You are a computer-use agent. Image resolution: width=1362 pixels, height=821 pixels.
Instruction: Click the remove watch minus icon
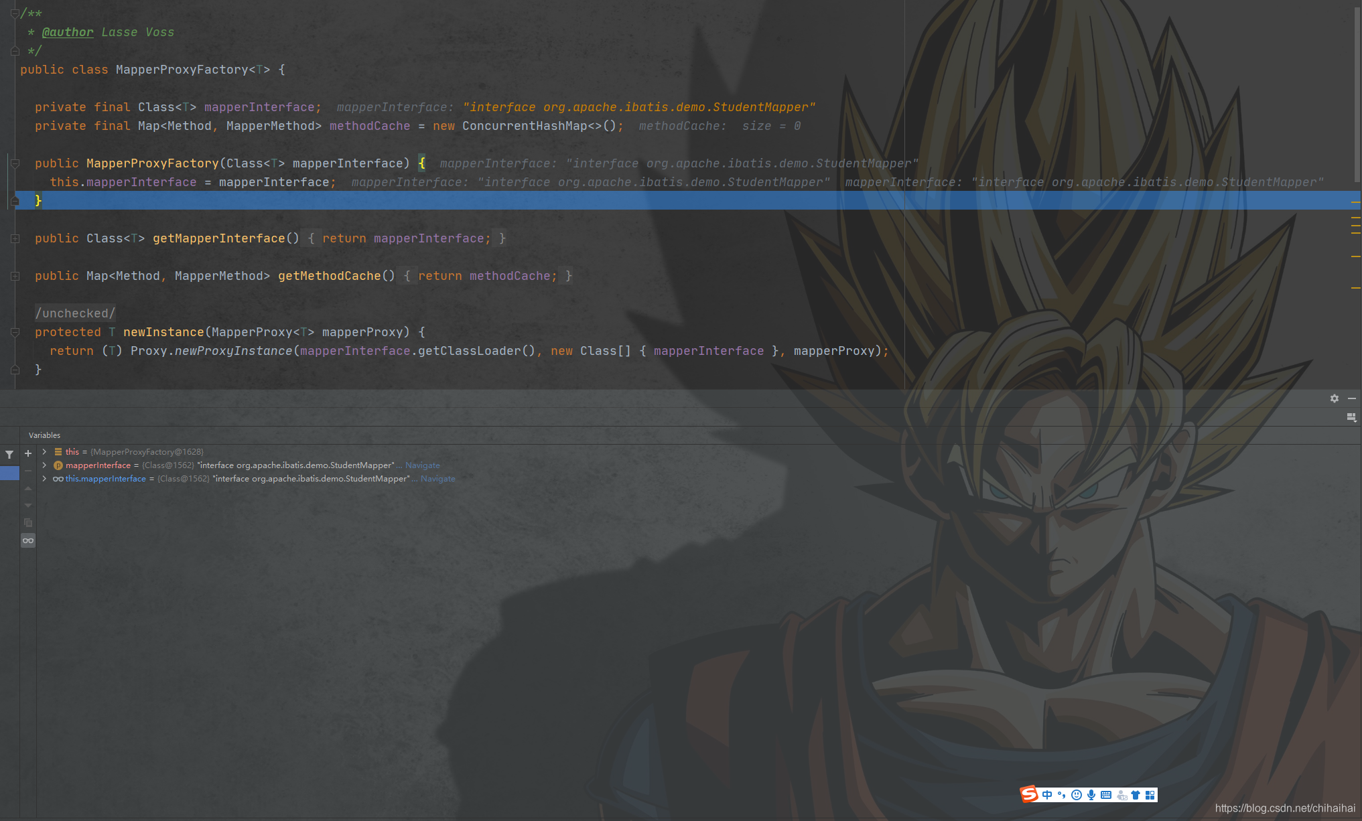[28, 471]
